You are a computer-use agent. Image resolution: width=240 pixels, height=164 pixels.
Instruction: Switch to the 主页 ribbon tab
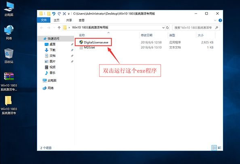56,20
